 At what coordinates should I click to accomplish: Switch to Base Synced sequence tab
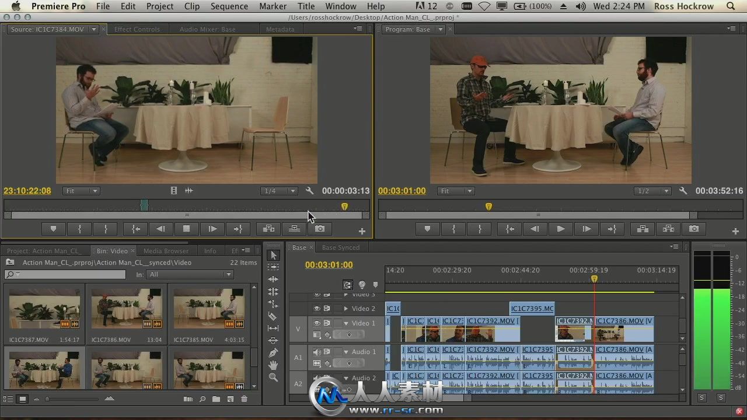(341, 247)
